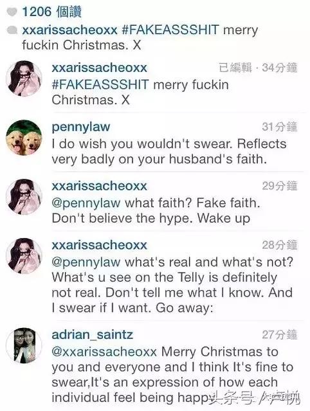
Task: Open the pennylaw username
Action: tap(80, 127)
